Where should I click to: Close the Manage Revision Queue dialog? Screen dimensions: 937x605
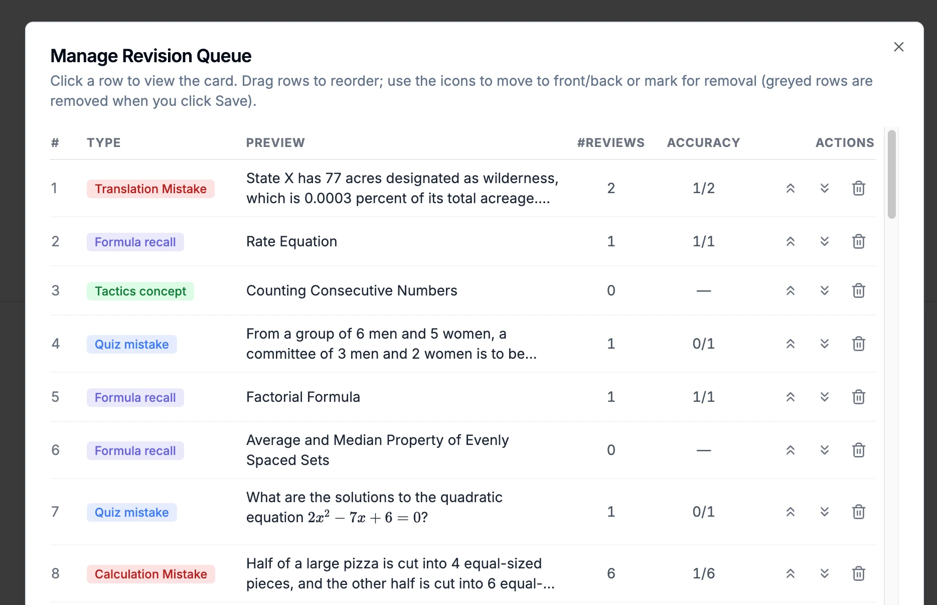[x=898, y=47]
